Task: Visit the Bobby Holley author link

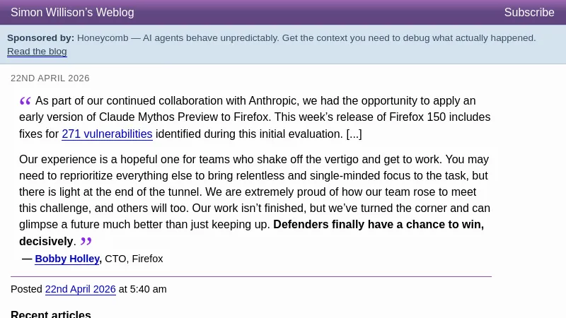Action: click(67, 259)
